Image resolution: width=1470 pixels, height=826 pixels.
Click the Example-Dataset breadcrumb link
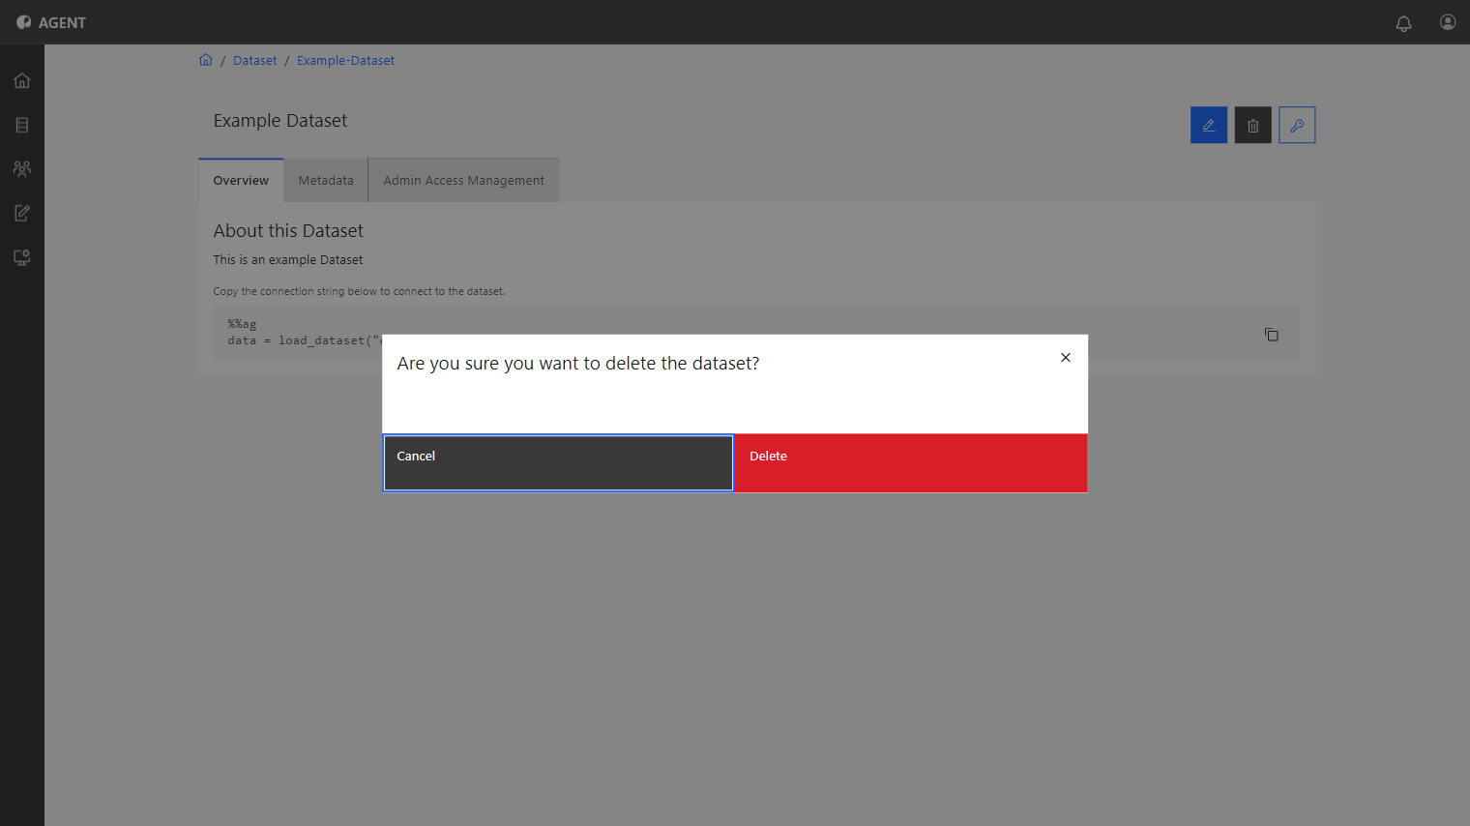(345, 60)
